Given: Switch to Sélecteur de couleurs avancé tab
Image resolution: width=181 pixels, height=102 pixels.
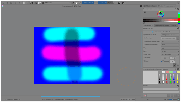Looking at the screenshot, I should click(167, 6).
